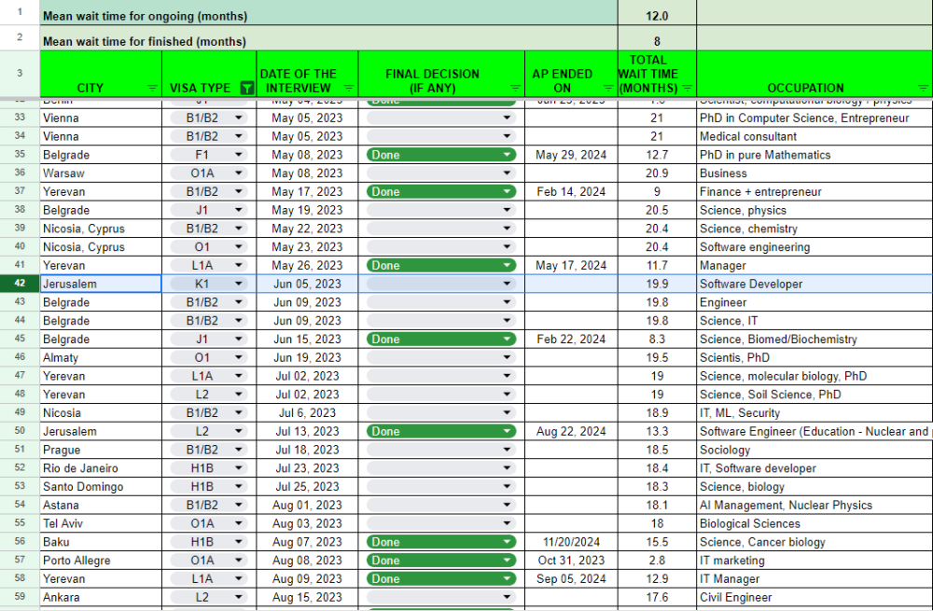This screenshot has height=611, width=933.
Task: Click the 'Mean wait time for finished (months)' cell
Action: [328, 38]
